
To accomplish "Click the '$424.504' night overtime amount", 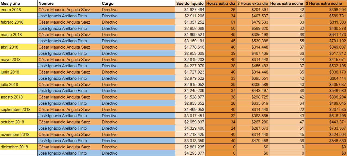I will pyautogui.click(x=326, y=135).
